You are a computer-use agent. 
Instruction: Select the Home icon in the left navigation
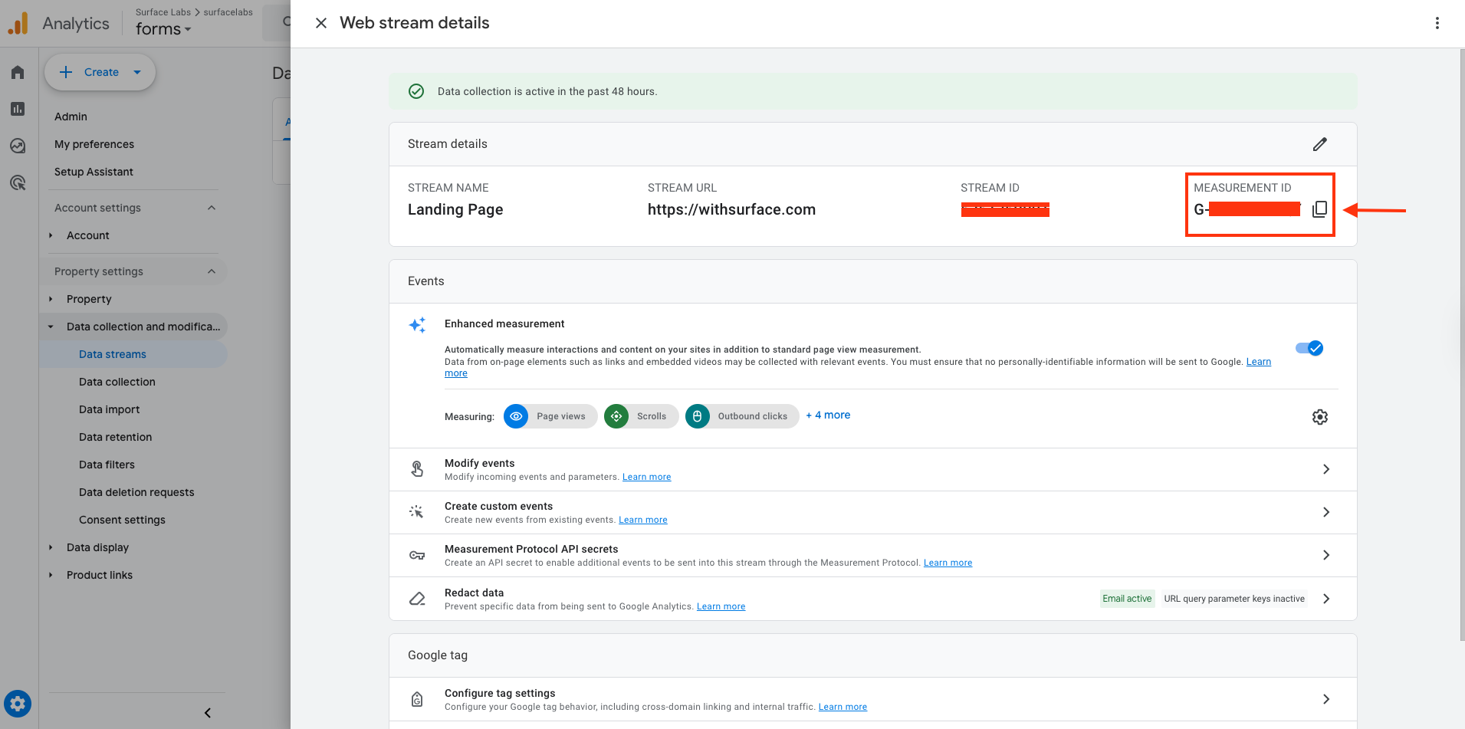[18, 71]
